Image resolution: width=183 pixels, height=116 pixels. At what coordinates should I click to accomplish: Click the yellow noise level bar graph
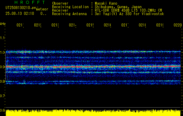click(x=93, y=113)
